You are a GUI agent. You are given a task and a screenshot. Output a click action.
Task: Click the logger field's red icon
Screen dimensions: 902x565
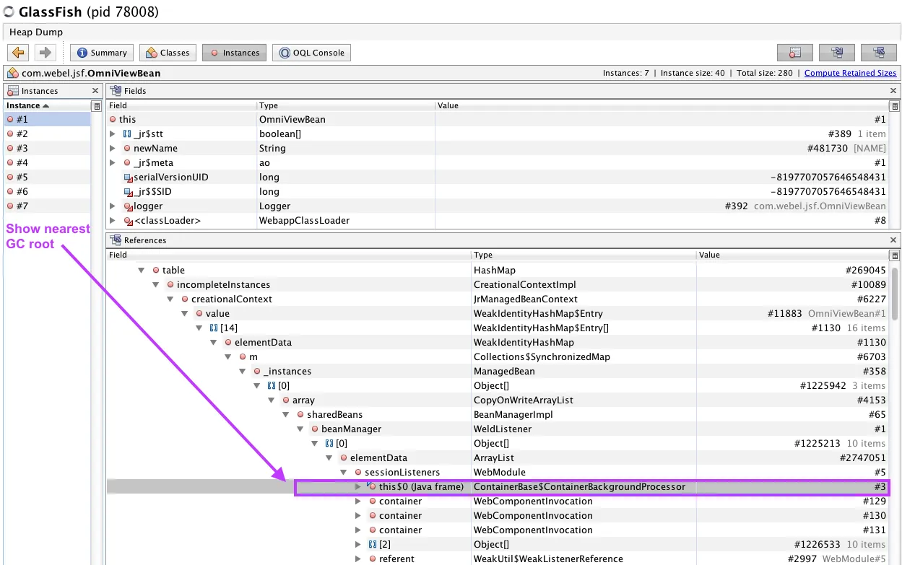coord(128,206)
